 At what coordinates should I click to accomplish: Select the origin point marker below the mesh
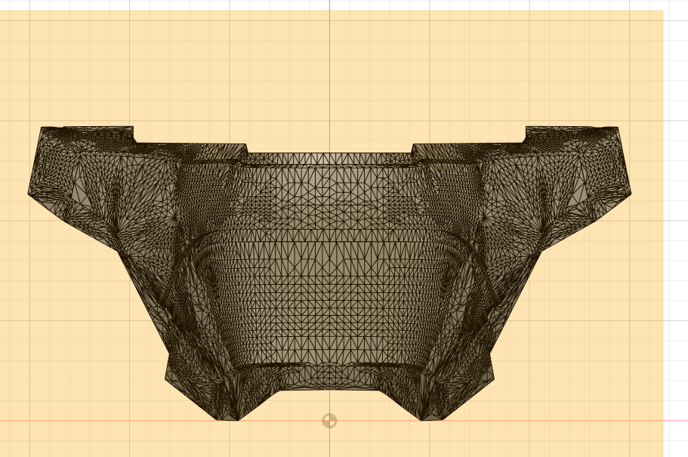pos(329,421)
